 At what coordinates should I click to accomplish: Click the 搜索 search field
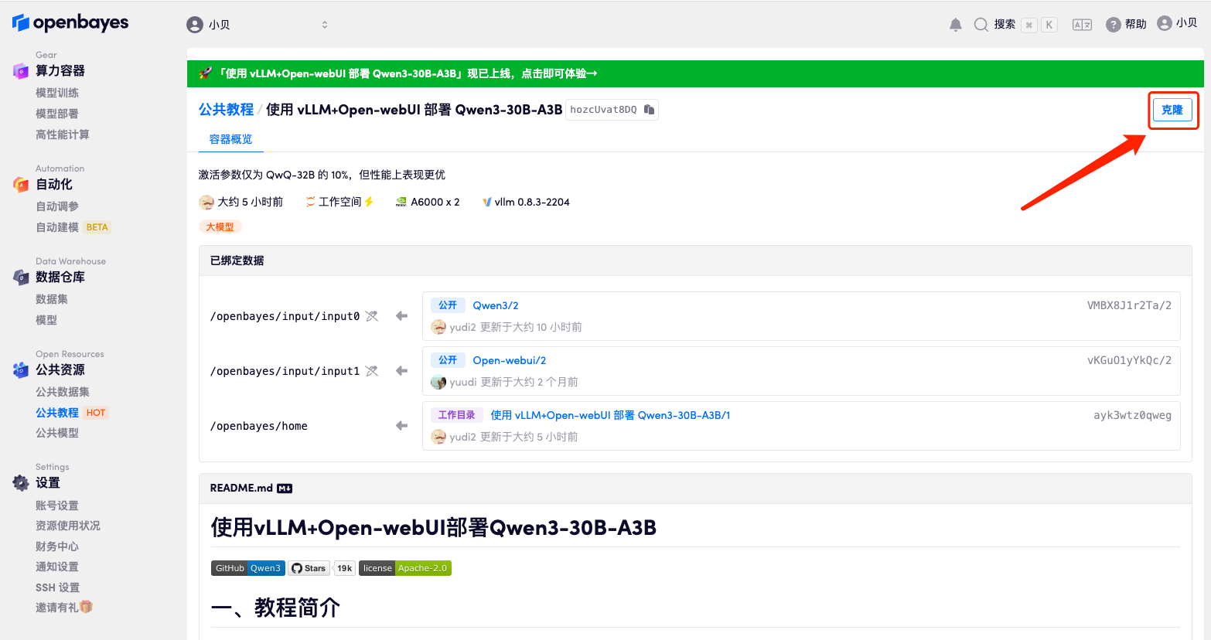pyautogui.click(x=1015, y=25)
